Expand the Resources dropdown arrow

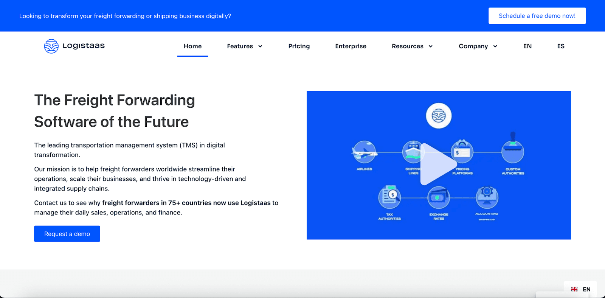click(430, 47)
